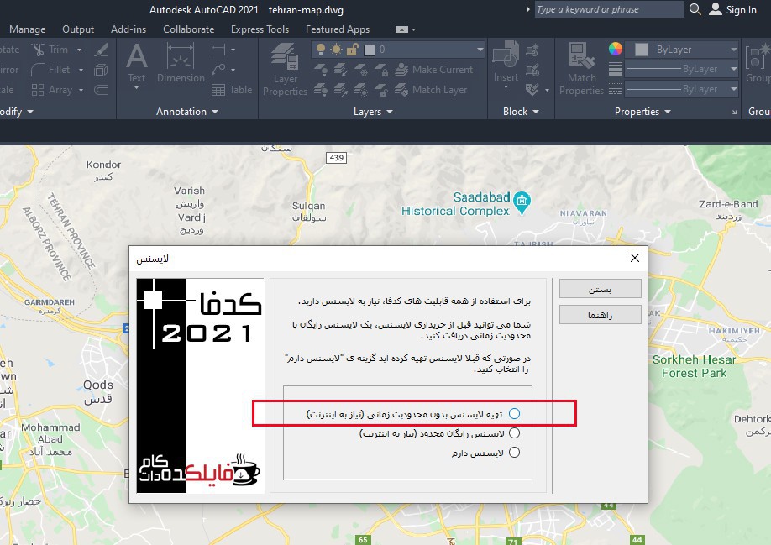Click the Layer Freeze snowflake icon
771x545 pixels.
[361, 70]
